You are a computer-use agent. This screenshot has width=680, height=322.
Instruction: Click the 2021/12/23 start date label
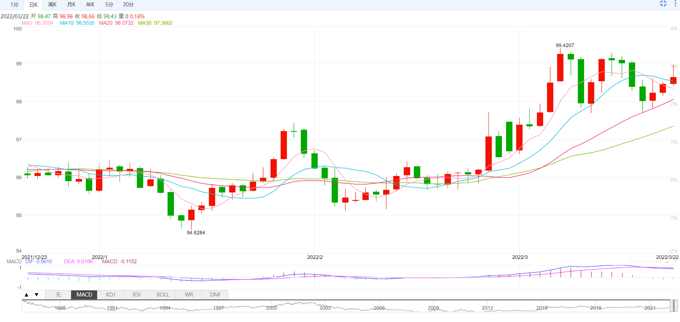click(34, 257)
